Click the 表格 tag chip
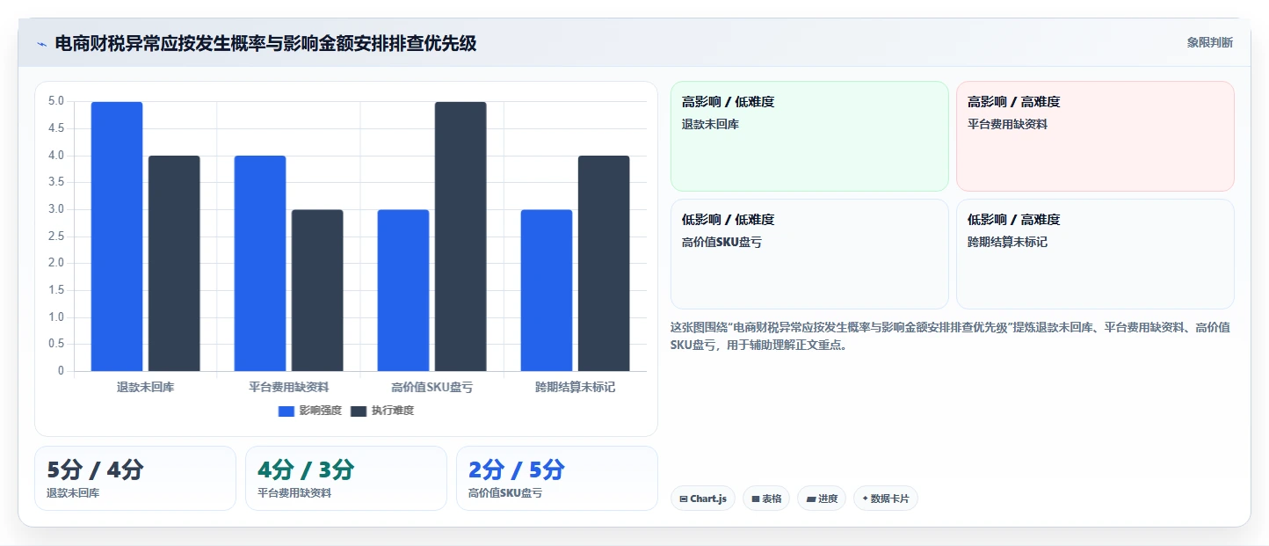 (766, 499)
